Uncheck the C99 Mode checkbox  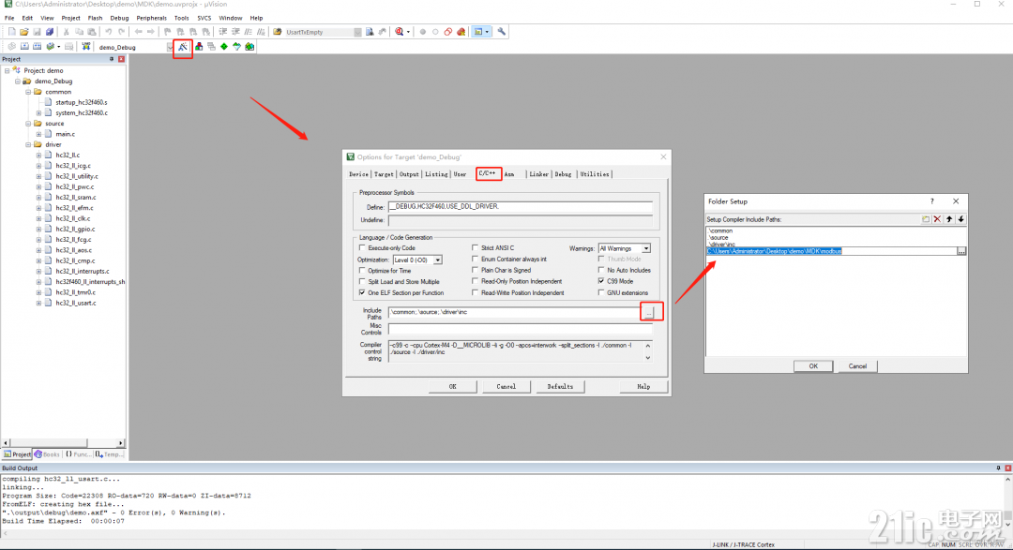(x=601, y=281)
